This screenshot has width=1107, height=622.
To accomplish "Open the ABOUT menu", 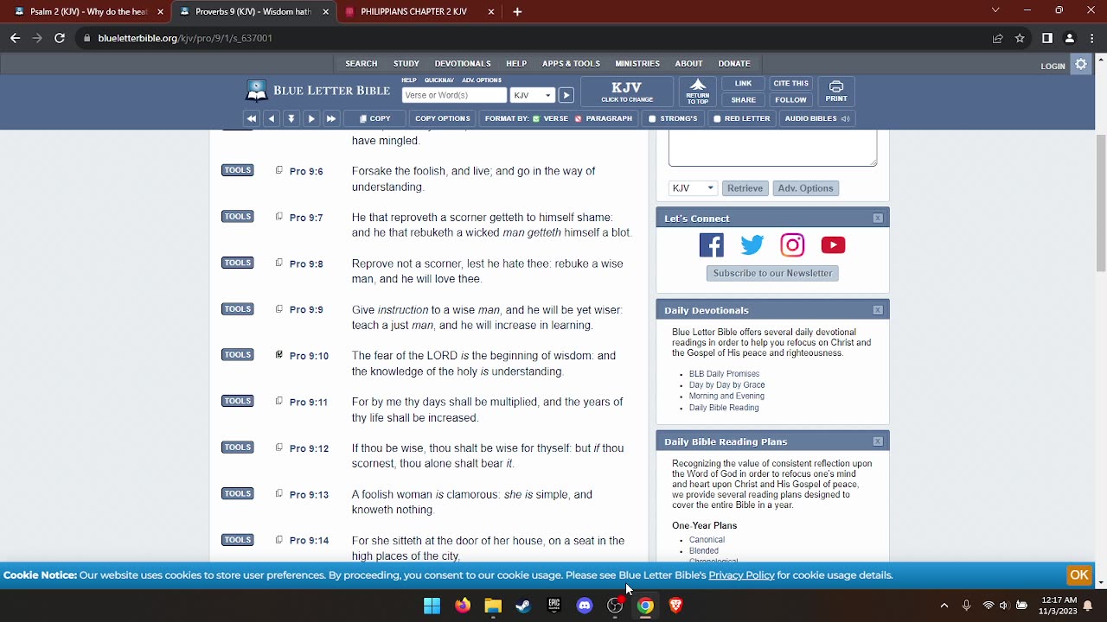I will coord(688,64).
